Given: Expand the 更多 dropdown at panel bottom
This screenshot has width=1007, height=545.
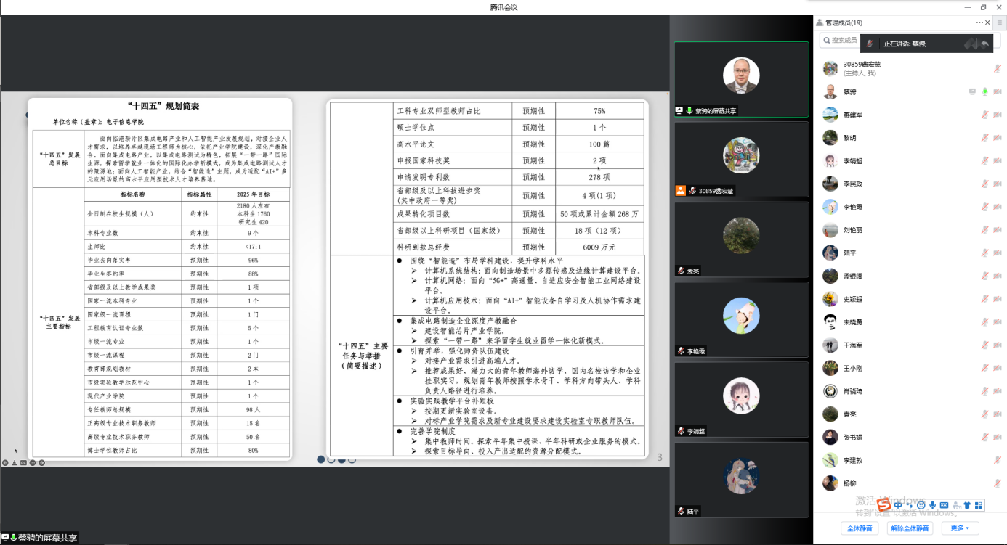Looking at the screenshot, I should pos(960,528).
